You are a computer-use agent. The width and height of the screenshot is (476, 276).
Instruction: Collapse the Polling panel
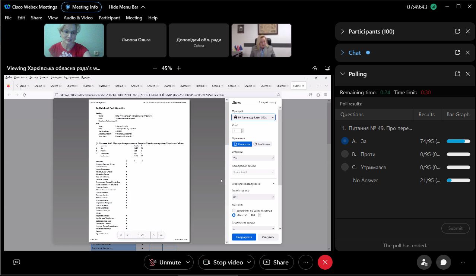pyautogui.click(x=343, y=74)
